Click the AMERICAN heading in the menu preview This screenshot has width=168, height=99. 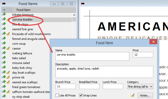point(133,27)
